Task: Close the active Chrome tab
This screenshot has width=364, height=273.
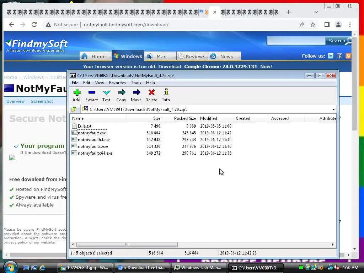Action: 214,12
